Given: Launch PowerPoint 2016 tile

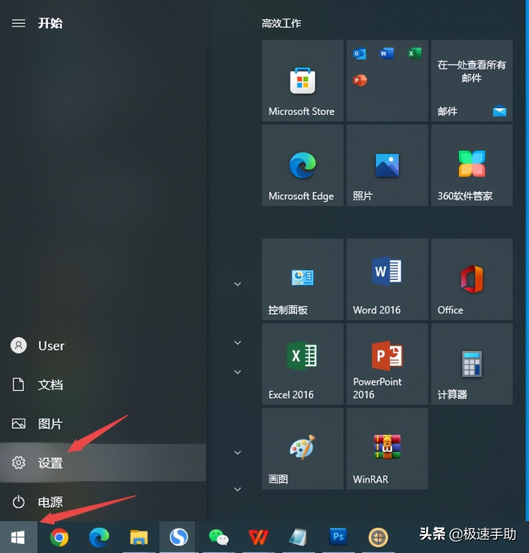Looking at the screenshot, I should [x=387, y=364].
